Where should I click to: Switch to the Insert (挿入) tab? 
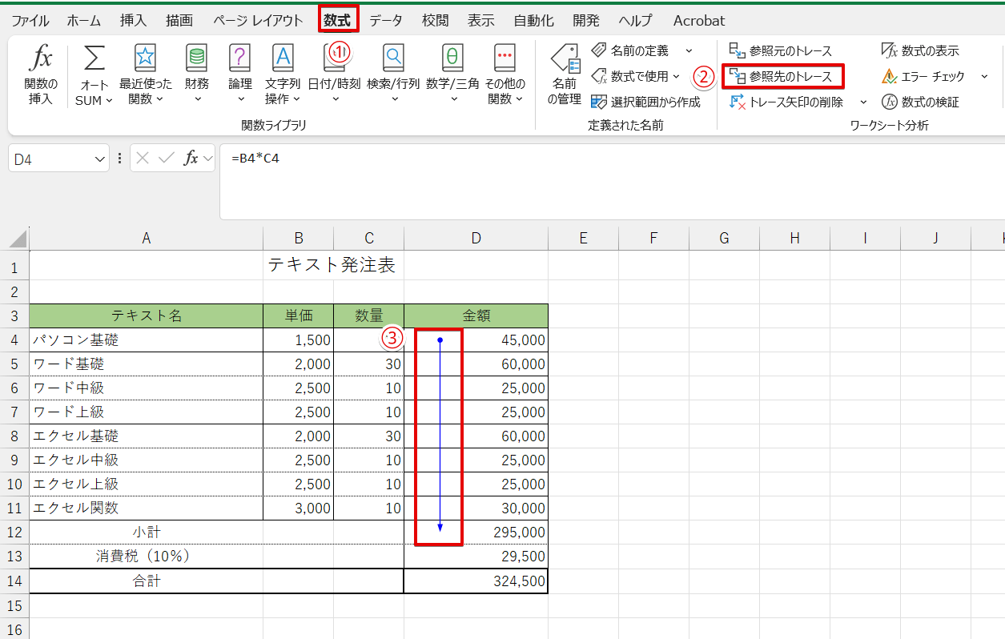coord(133,20)
